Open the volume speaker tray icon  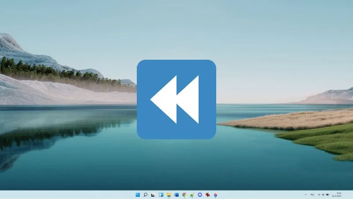point(323,195)
